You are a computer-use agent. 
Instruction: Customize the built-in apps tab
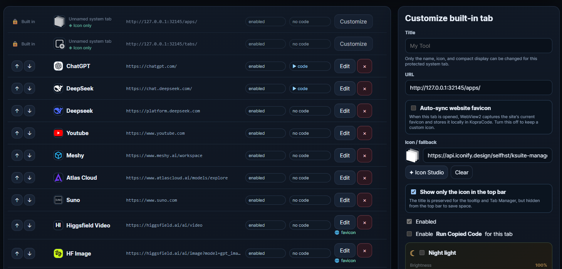pos(353,22)
